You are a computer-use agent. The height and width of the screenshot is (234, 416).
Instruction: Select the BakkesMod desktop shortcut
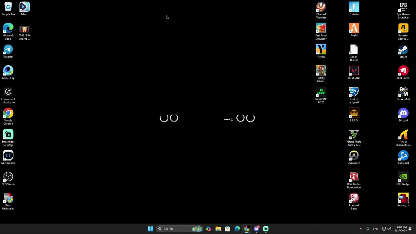(x=403, y=94)
